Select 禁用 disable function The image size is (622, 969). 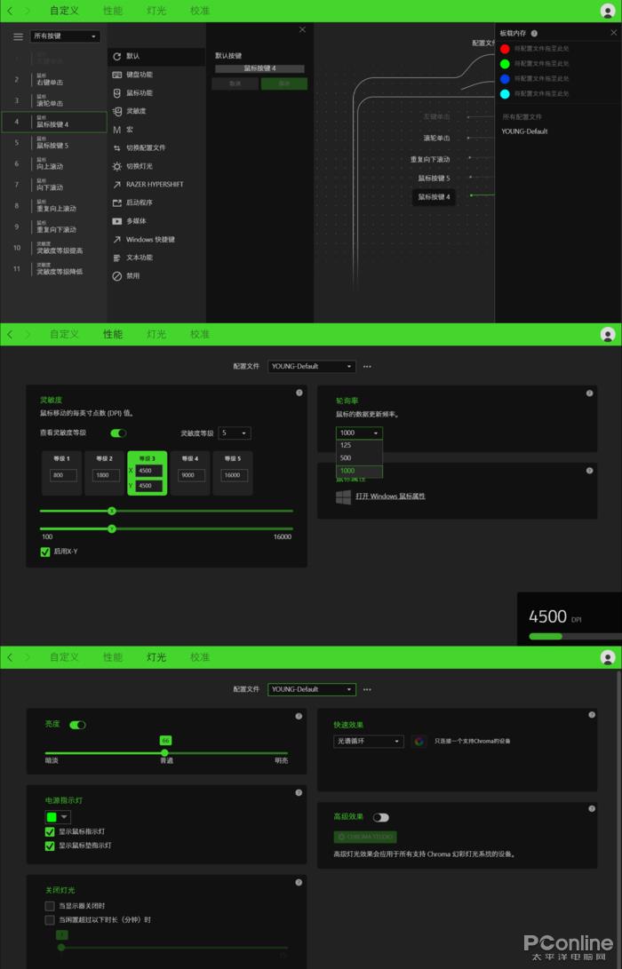tap(155, 276)
